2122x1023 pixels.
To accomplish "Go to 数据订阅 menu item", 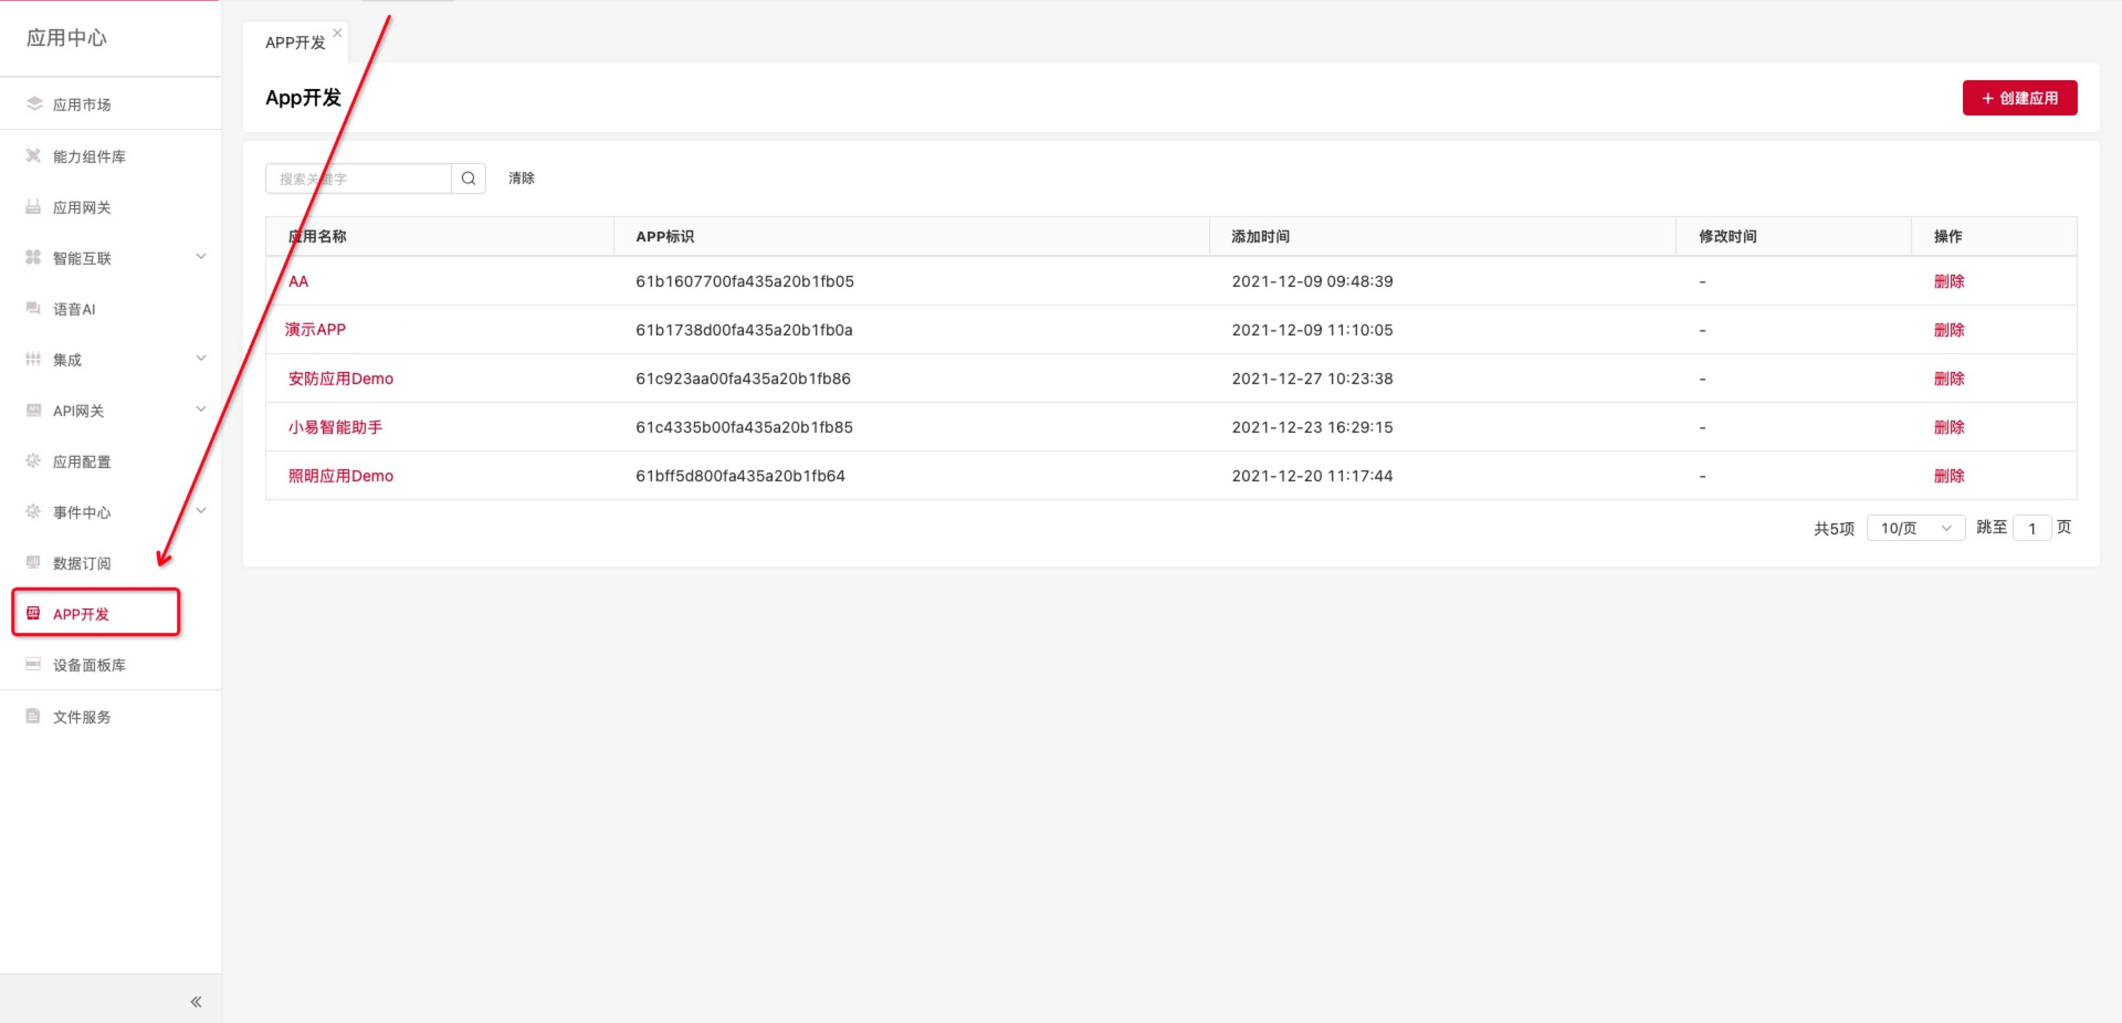I will coord(82,563).
